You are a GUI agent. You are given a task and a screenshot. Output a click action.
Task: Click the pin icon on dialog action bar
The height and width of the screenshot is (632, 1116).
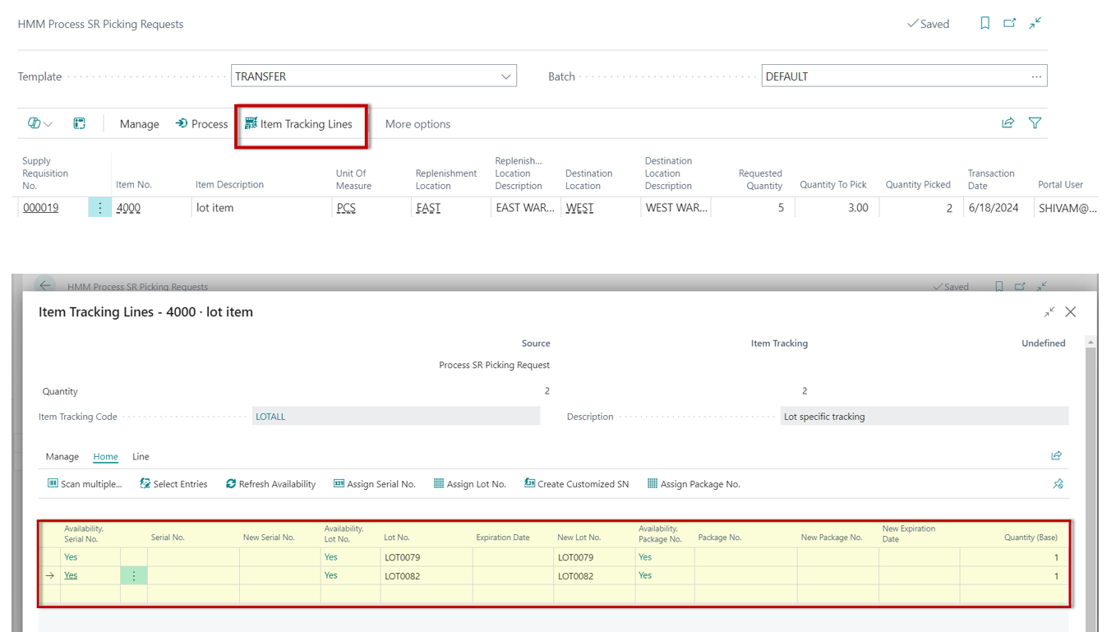click(x=1058, y=484)
